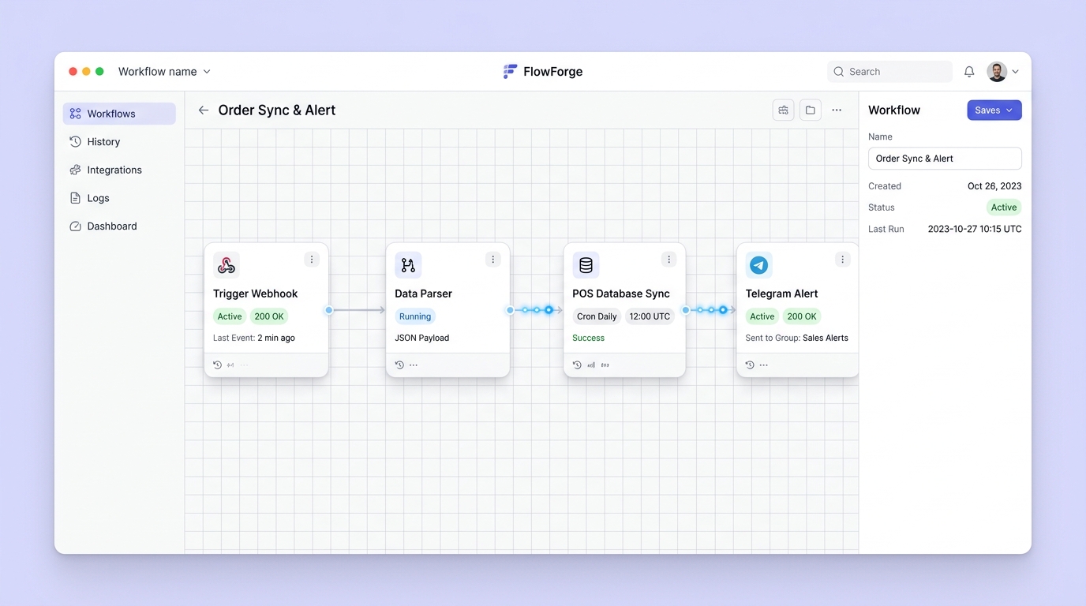Open history icon in Data Parser node footer
The width and height of the screenshot is (1086, 606).
pos(399,365)
